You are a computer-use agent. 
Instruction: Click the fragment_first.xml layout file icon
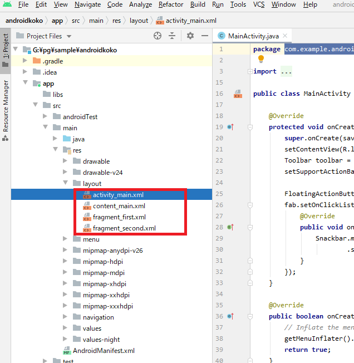pyautogui.click(x=87, y=217)
